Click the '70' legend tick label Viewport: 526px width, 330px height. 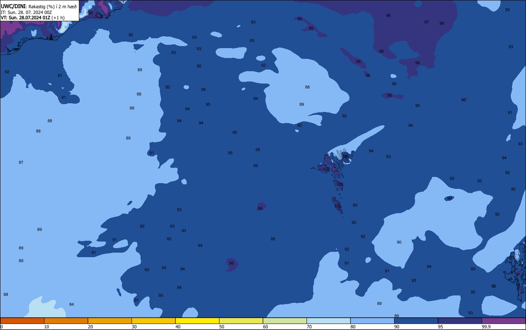[309, 327]
